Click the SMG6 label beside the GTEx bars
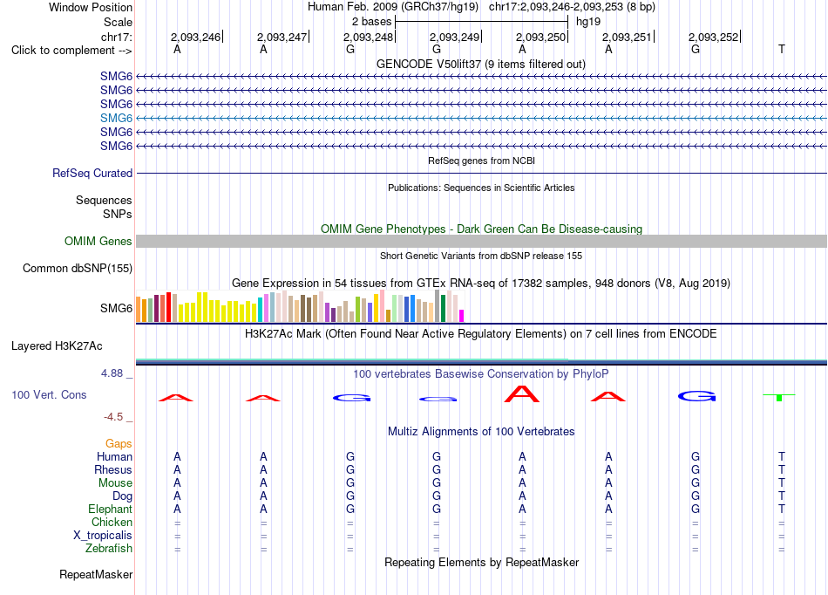The height and width of the screenshot is (595, 828). 116,308
